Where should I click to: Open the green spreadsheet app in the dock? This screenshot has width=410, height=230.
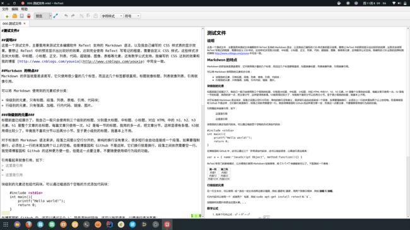(x=52, y=224)
